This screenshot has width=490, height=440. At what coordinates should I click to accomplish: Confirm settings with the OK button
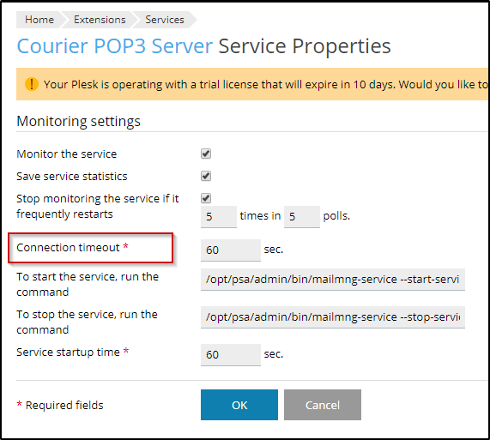click(239, 405)
